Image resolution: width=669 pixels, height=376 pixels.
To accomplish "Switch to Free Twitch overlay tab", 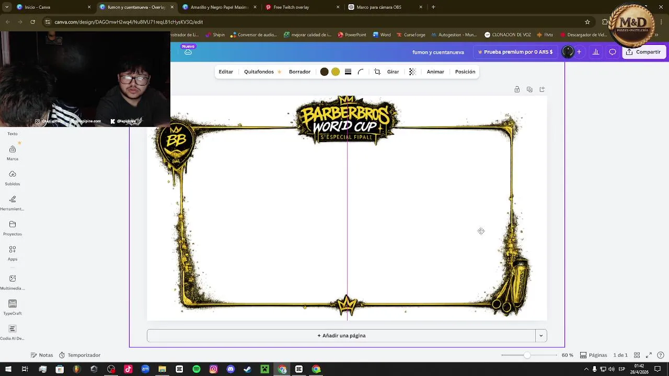I will [302, 7].
